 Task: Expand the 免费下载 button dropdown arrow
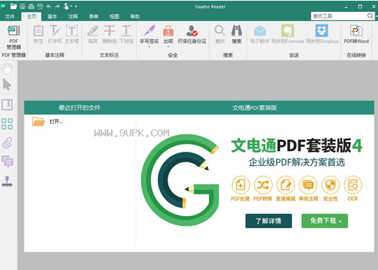(340, 221)
